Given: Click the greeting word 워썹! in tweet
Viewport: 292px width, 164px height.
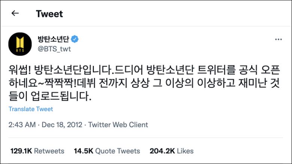Looking at the screenshot, I should tap(20, 70).
